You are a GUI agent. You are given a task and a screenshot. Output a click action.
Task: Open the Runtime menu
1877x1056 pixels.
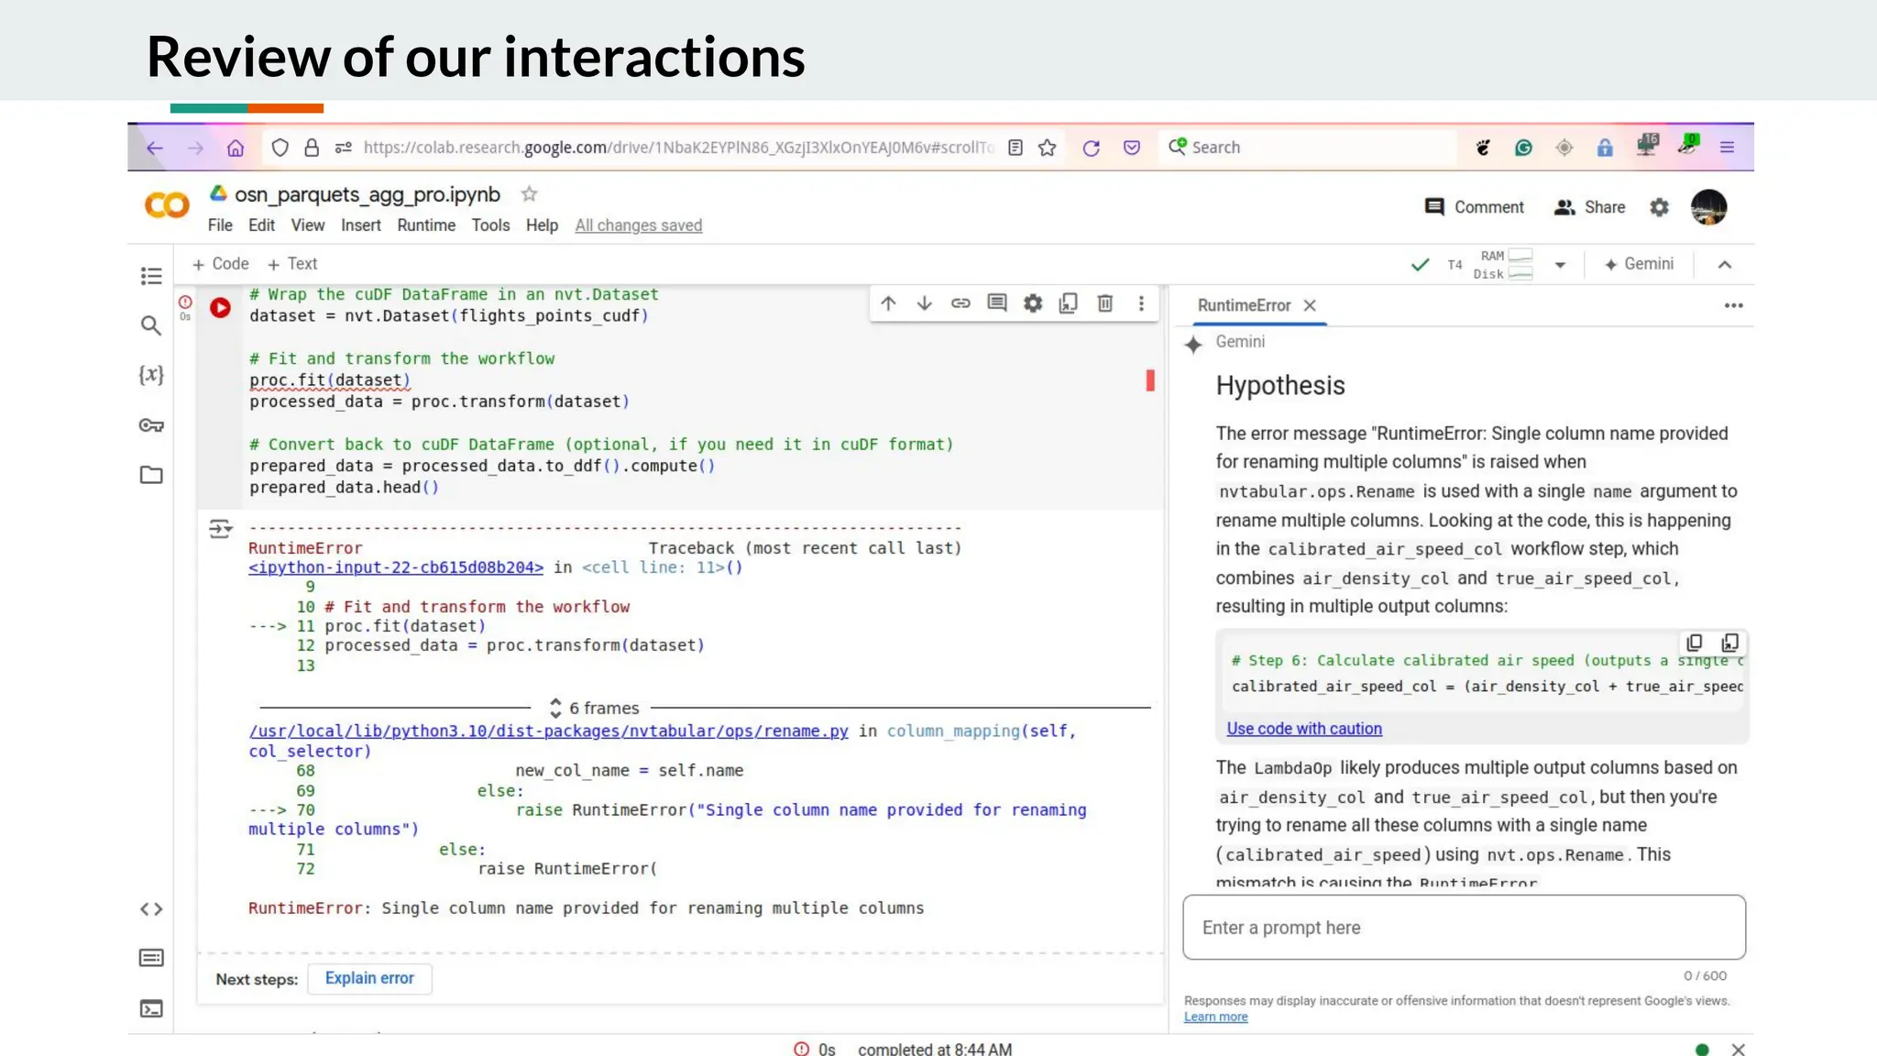pos(426,225)
